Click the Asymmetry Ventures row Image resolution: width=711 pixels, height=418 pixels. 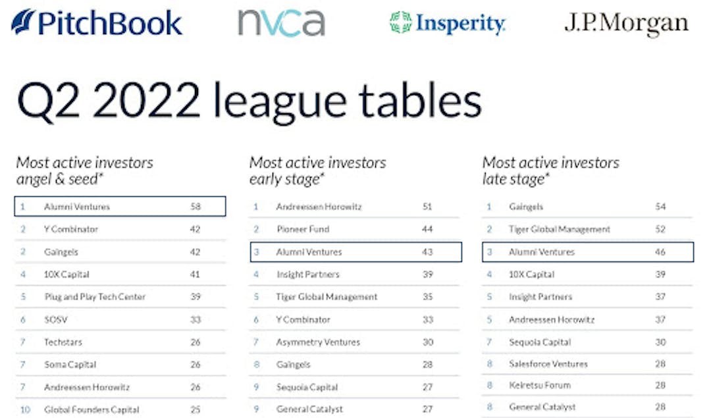318,342
